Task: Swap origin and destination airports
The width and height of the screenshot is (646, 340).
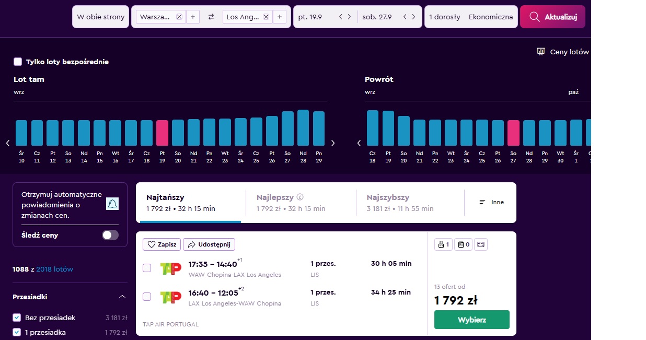Action: 211,17
